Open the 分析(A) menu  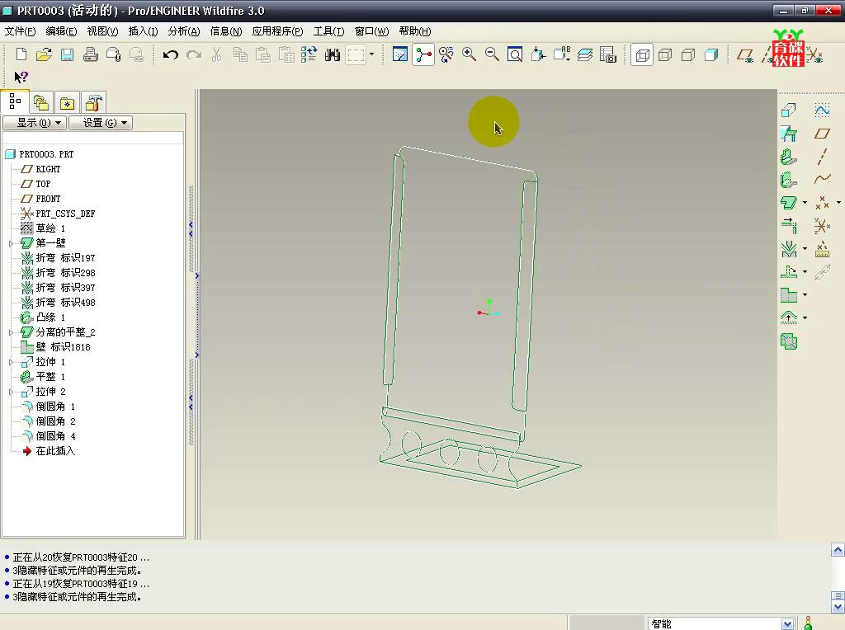click(184, 31)
